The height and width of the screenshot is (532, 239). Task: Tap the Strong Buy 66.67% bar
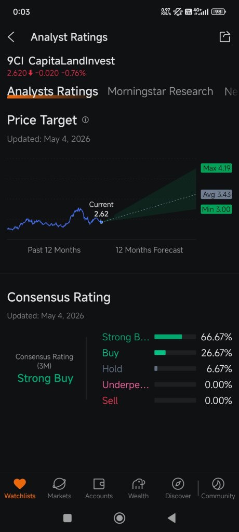click(175, 337)
